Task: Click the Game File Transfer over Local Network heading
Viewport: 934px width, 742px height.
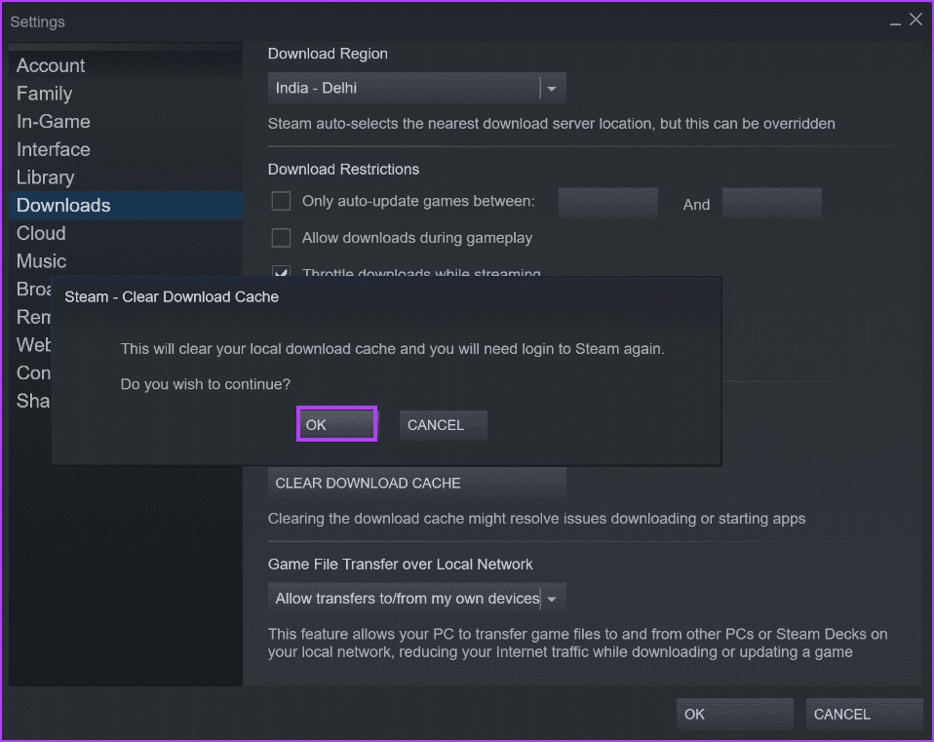Action: pyautogui.click(x=401, y=564)
